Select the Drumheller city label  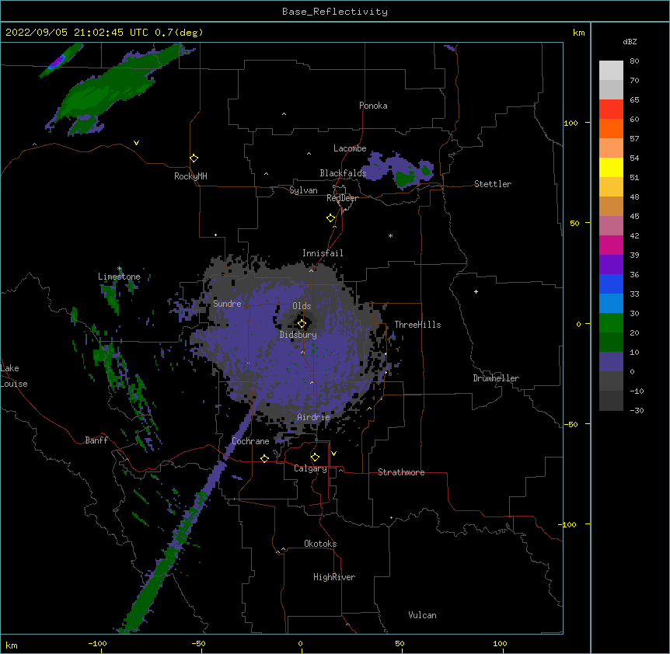496,378
